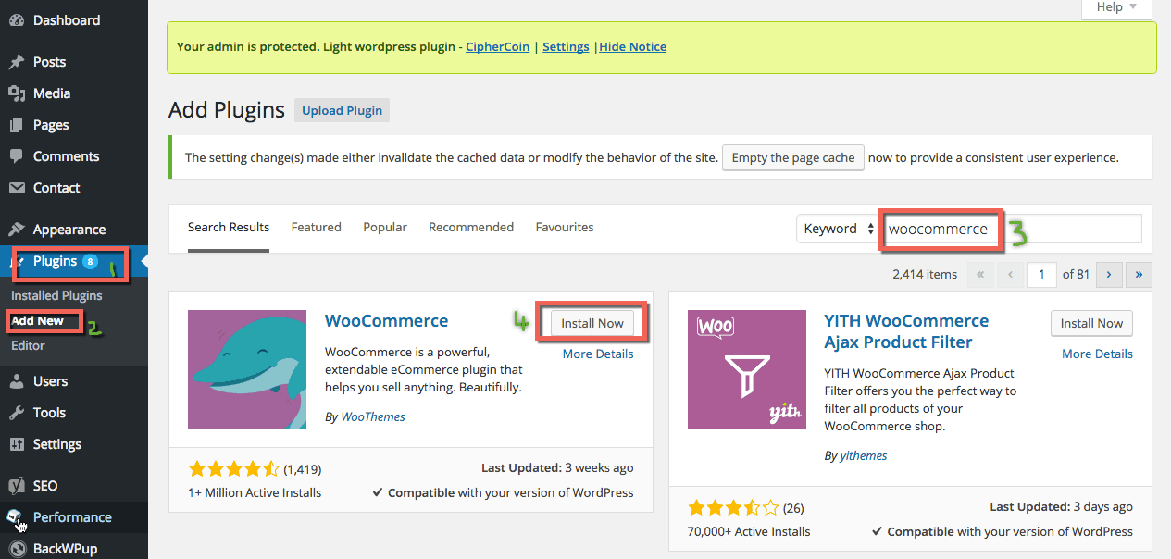This screenshot has width=1171, height=559.
Task: Click the plugin search input field
Action: [x=1012, y=229]
